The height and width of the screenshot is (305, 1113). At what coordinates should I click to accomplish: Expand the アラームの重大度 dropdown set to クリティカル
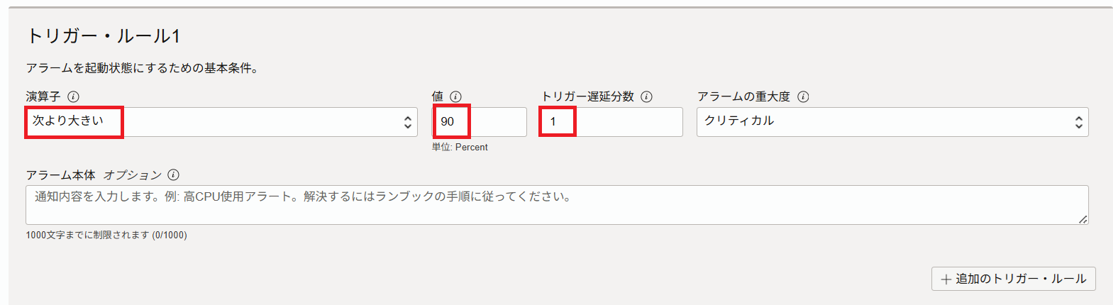coord(892,122)
